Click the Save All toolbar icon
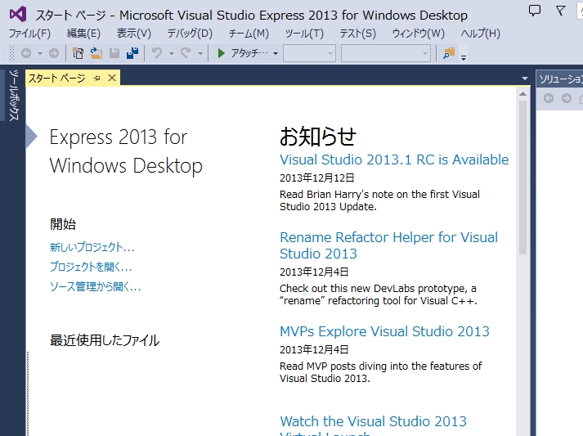 point(132,53)
